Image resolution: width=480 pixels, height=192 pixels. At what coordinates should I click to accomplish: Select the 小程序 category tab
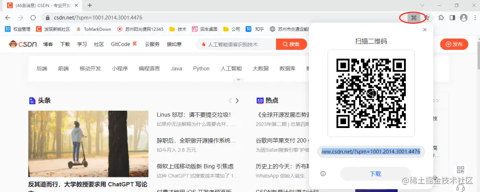pyautogui.click(x=120, y=68)
